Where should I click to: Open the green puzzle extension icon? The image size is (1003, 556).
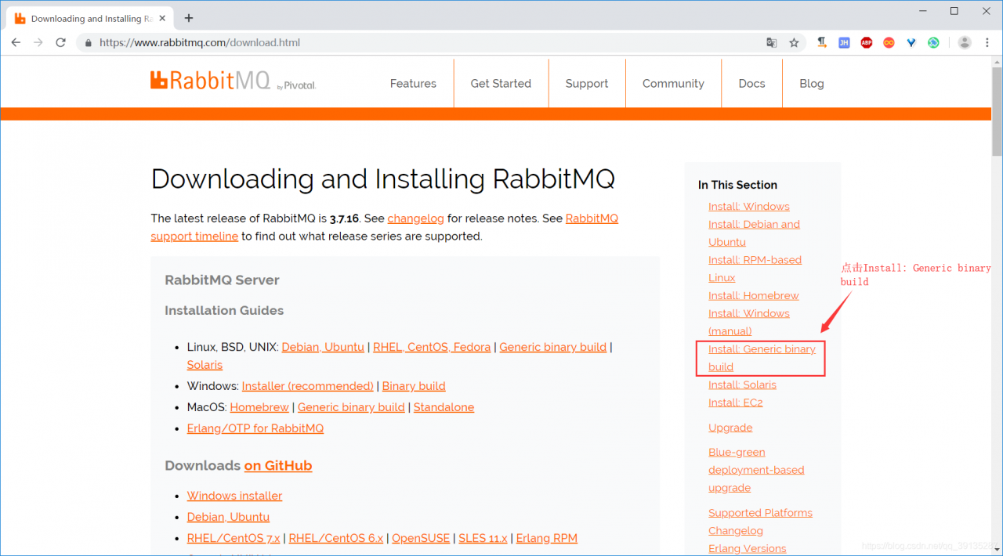933,42
